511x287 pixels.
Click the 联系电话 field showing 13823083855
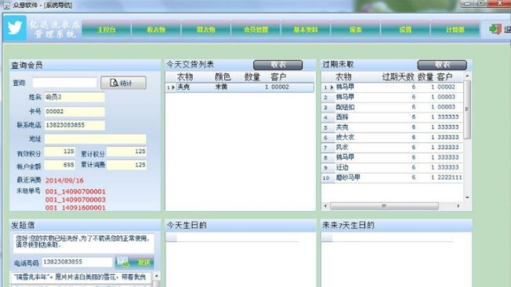(x=75, y=125)
